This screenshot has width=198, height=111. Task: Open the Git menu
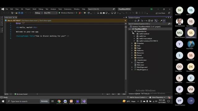tap(22, 9)
